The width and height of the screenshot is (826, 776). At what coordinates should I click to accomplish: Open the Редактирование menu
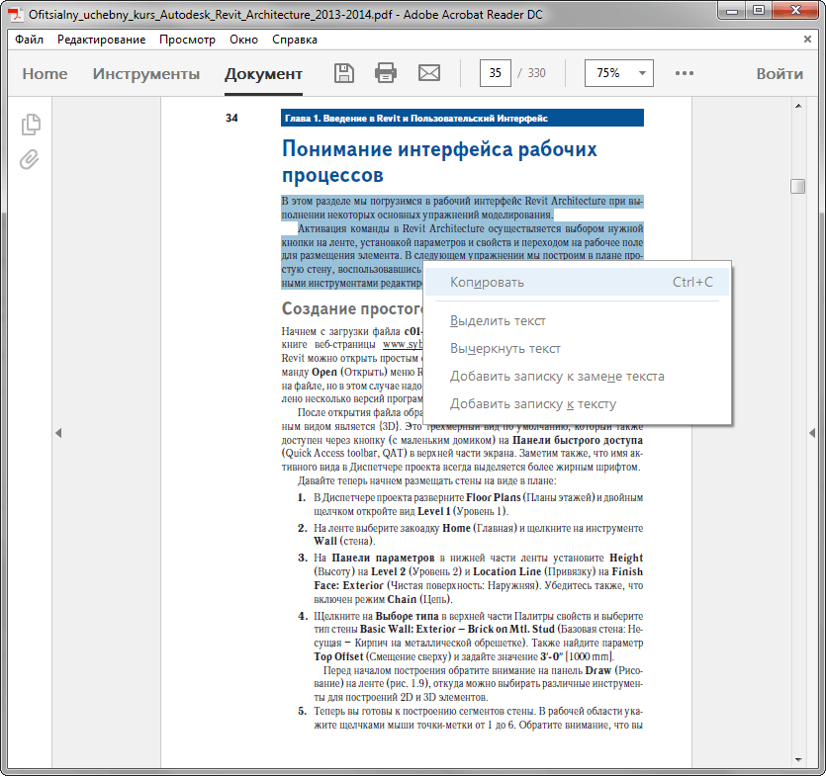coord(101,40)
